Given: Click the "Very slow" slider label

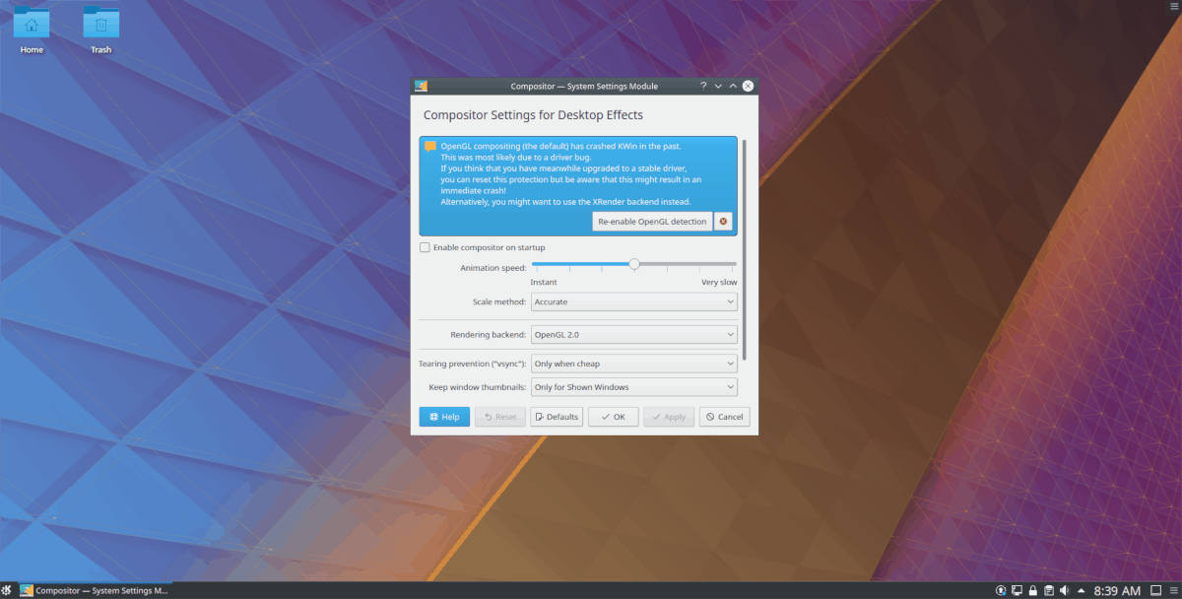Looking at the screenshot, I should [x=719, y=282].
